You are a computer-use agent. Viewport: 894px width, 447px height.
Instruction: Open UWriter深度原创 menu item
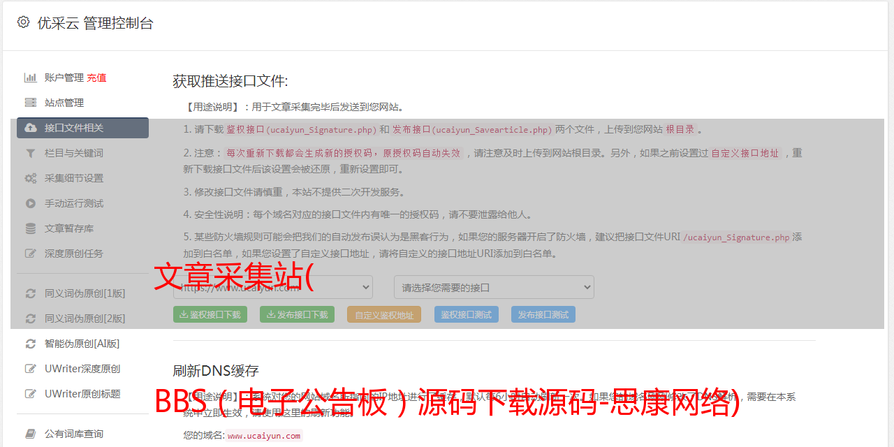coord(82,369)
